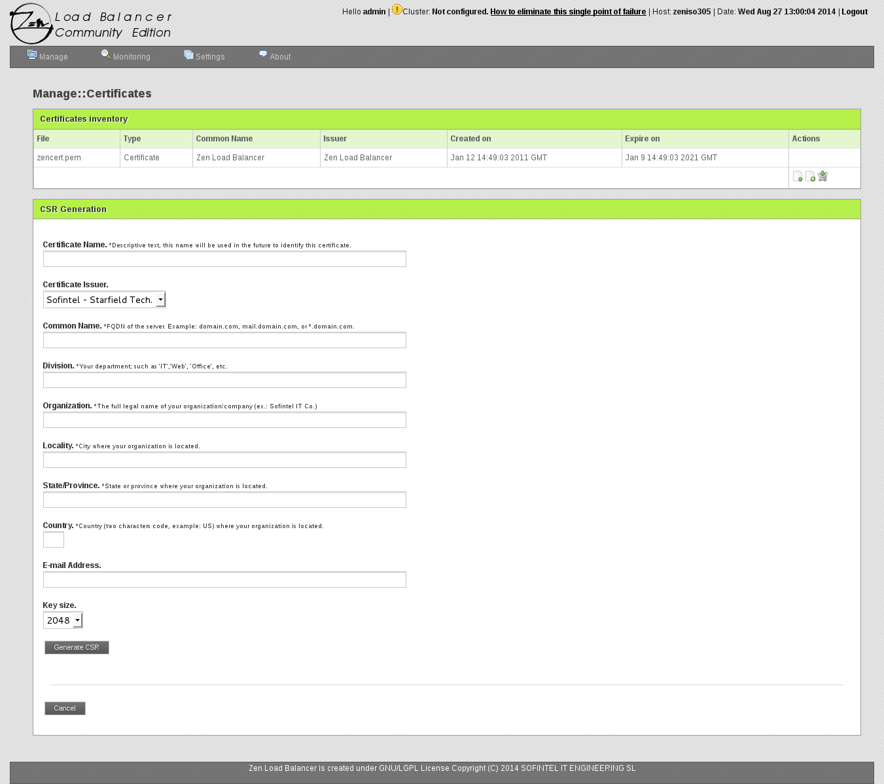Open the Manage menu
This screenshot has width=884, height=784.
point(53,57)
